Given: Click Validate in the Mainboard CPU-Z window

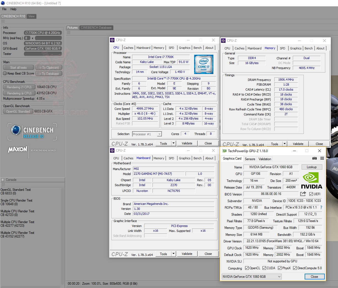Looking at the screenshot, I should coord(187,253).
